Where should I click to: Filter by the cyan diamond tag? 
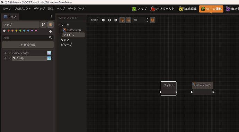point(24,31)
